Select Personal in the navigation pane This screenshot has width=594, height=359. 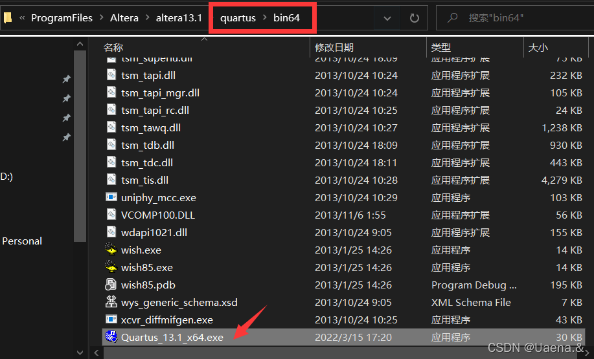pos(22,241)
